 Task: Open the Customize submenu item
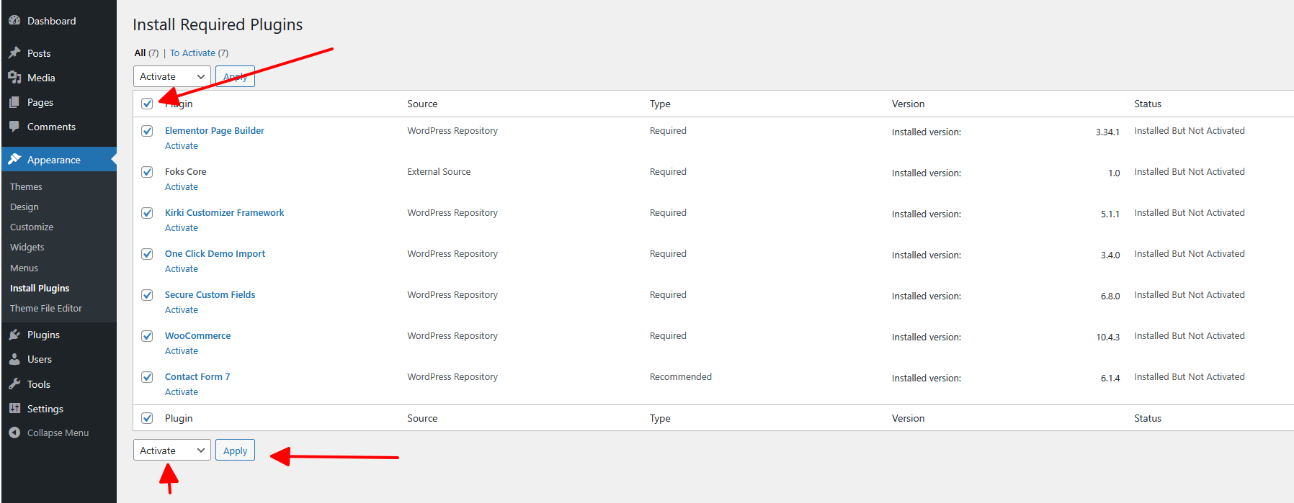32,227
